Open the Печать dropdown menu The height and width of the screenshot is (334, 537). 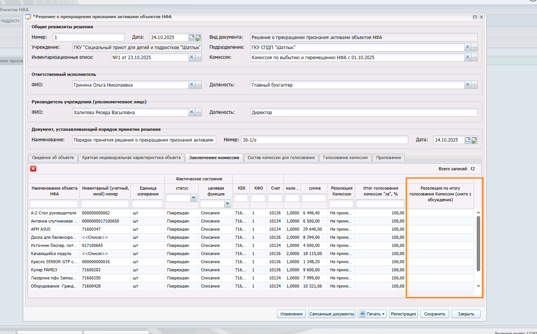click(372, 314)
